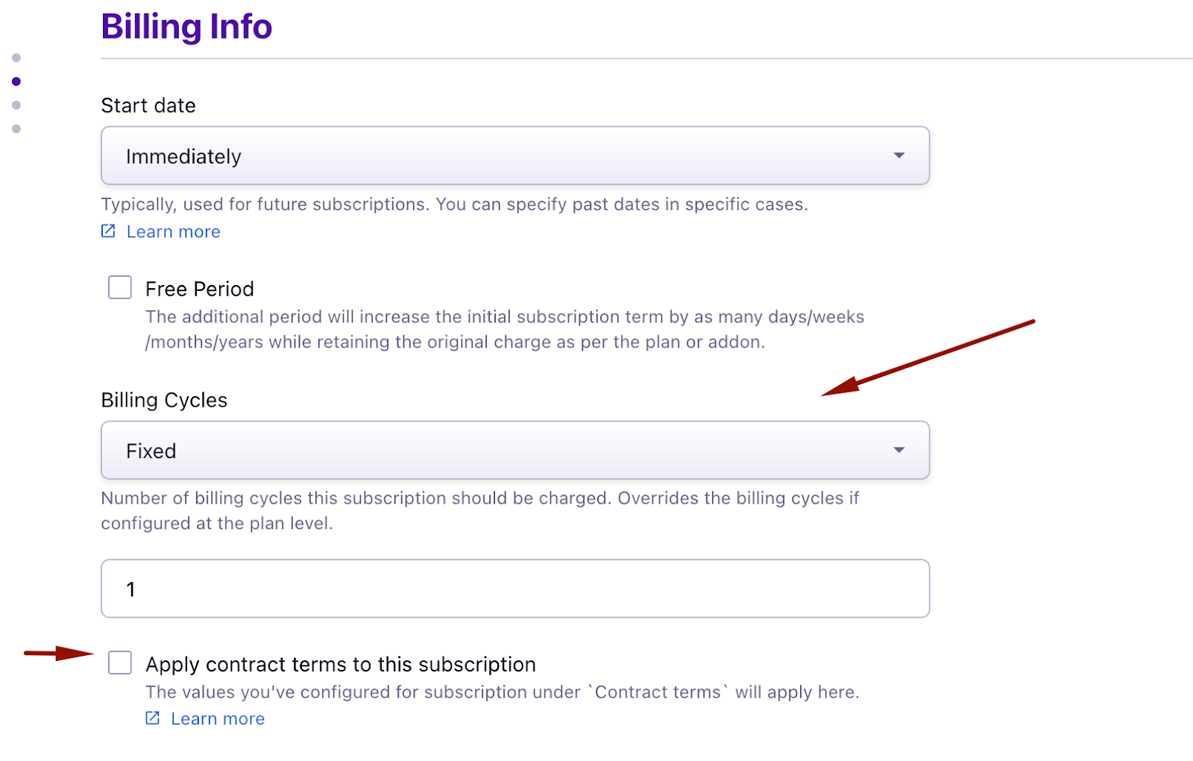Open the Billing Cycles 'Fixed' dropdown
The image size is (1193, 761).
click(514, 451)
